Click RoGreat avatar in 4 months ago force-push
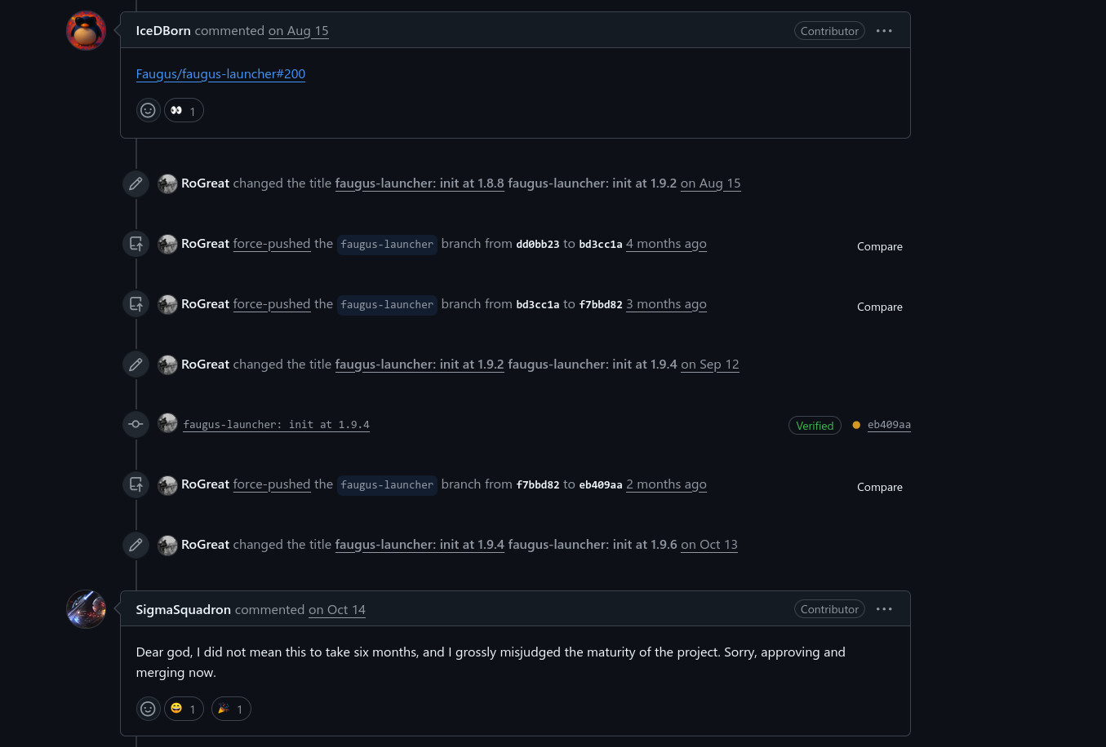Screen dimensions: 1106x747 [167, 244]
